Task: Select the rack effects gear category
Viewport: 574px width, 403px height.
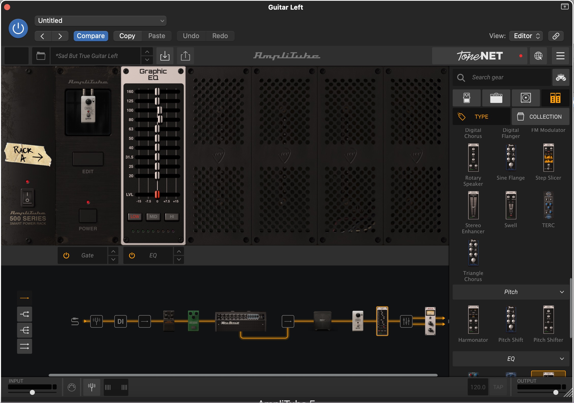Action: coord(555,98)
